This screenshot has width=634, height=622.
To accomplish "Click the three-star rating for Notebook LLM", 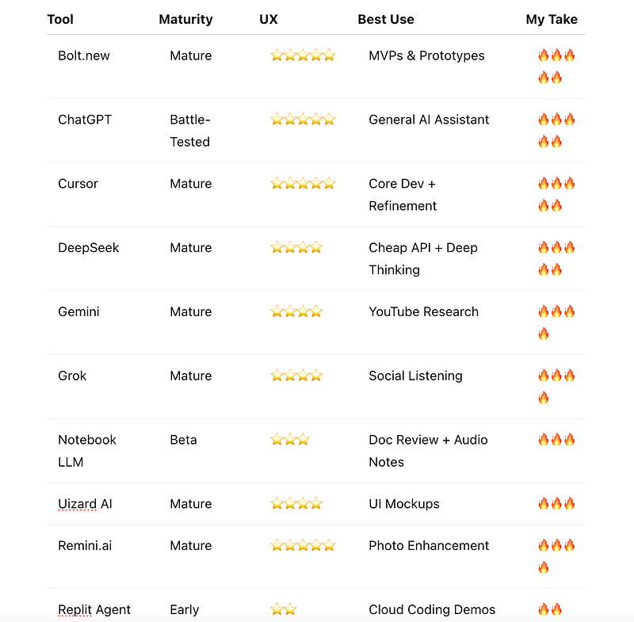I will tap(290, 440).
